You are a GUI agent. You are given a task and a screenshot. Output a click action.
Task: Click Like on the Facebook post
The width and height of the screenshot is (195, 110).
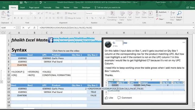[x=109, y=98]
